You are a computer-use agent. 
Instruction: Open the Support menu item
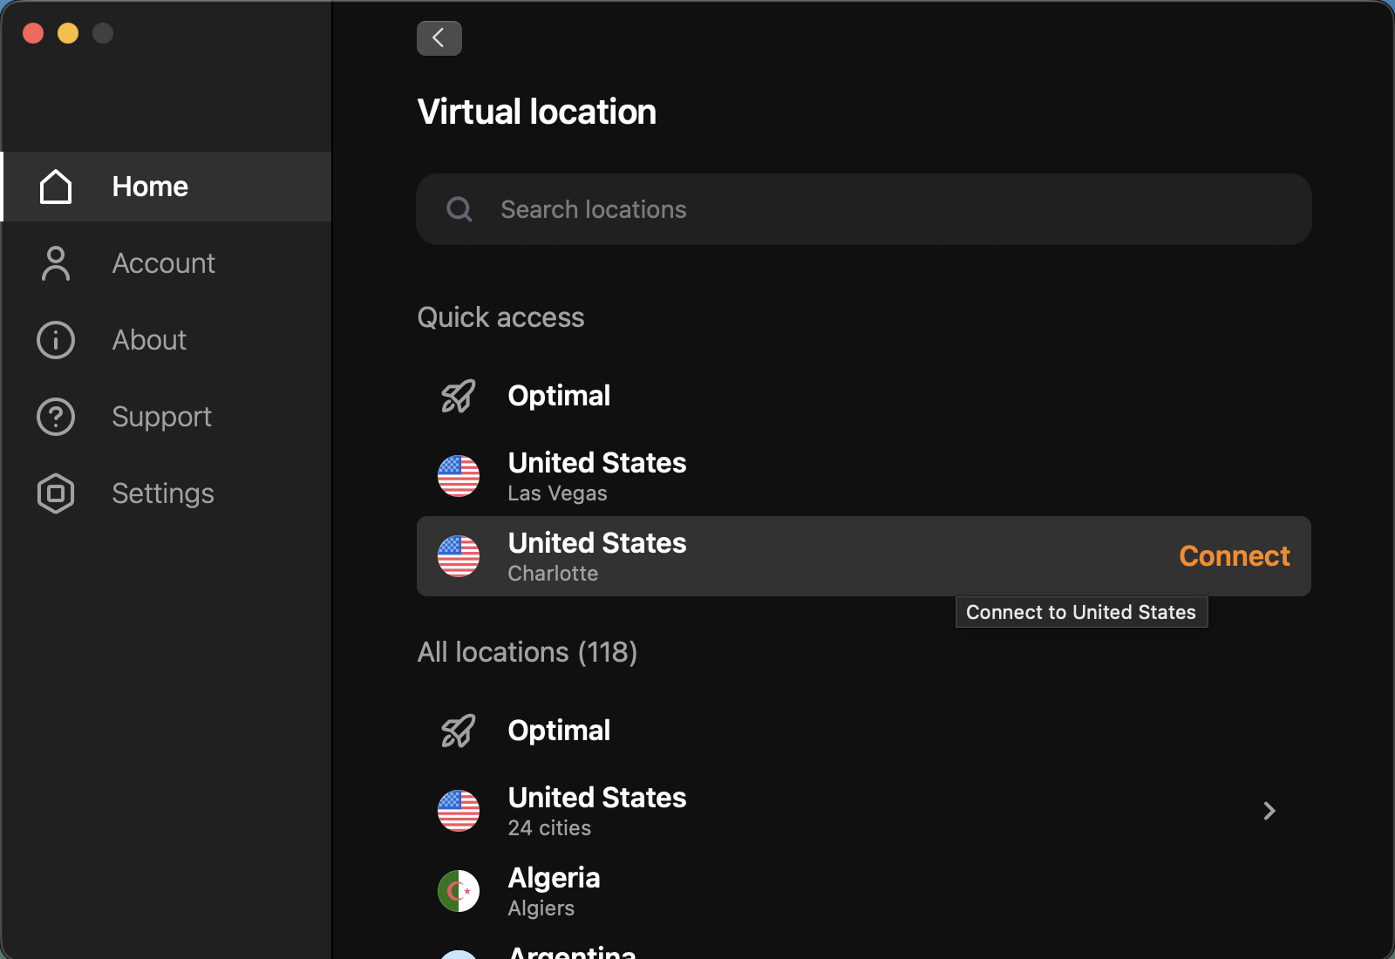click(167, 417)
